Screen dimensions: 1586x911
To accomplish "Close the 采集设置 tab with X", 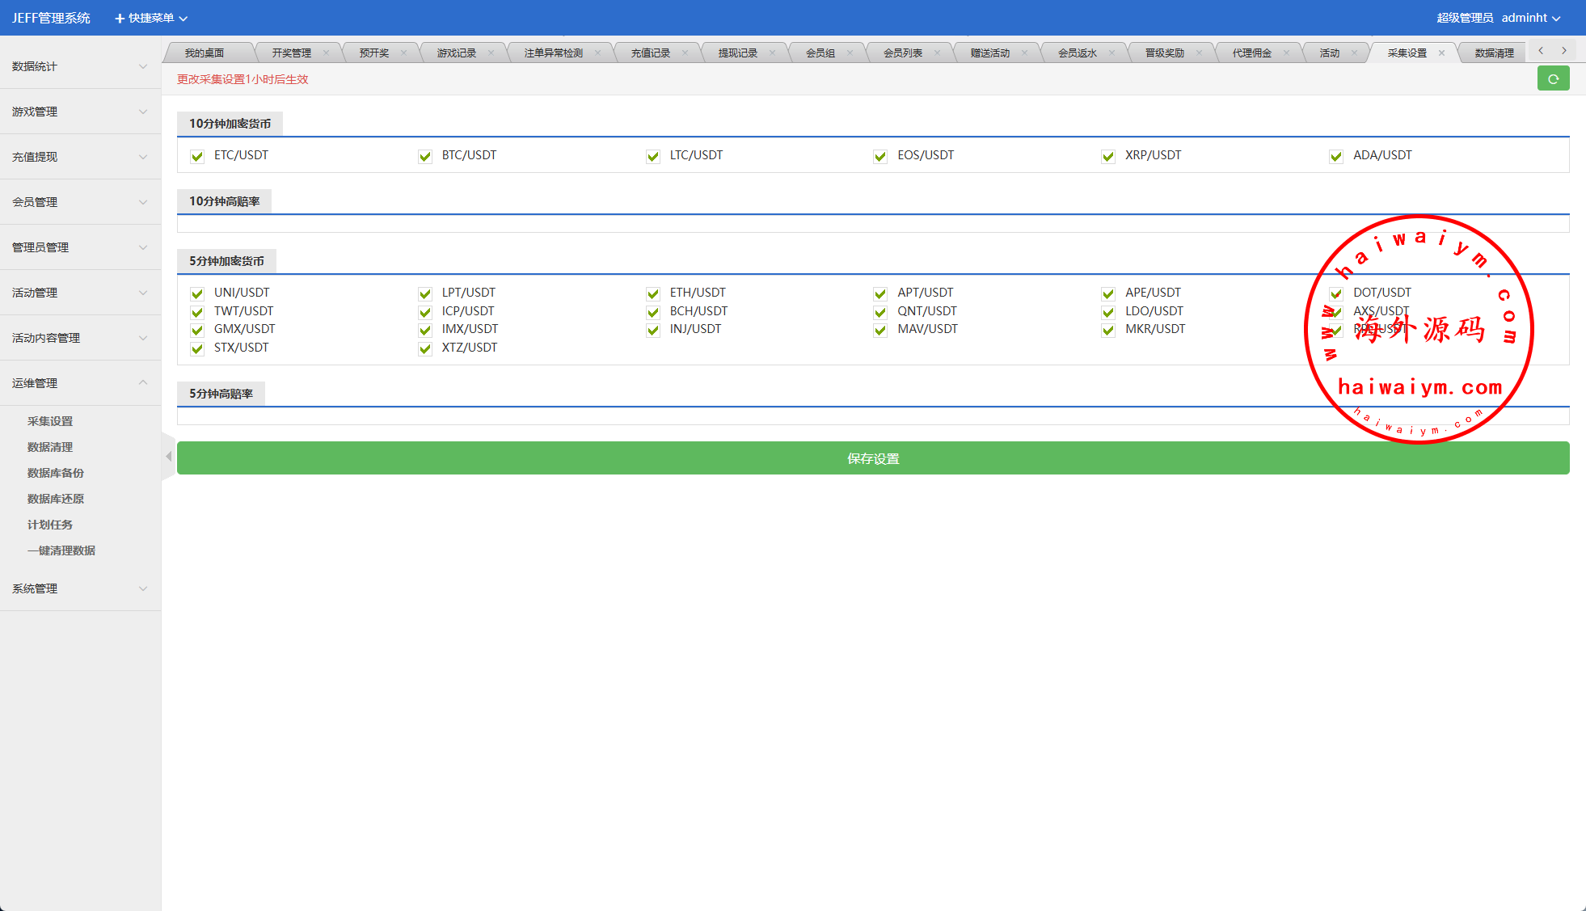I will [1441, 53].
